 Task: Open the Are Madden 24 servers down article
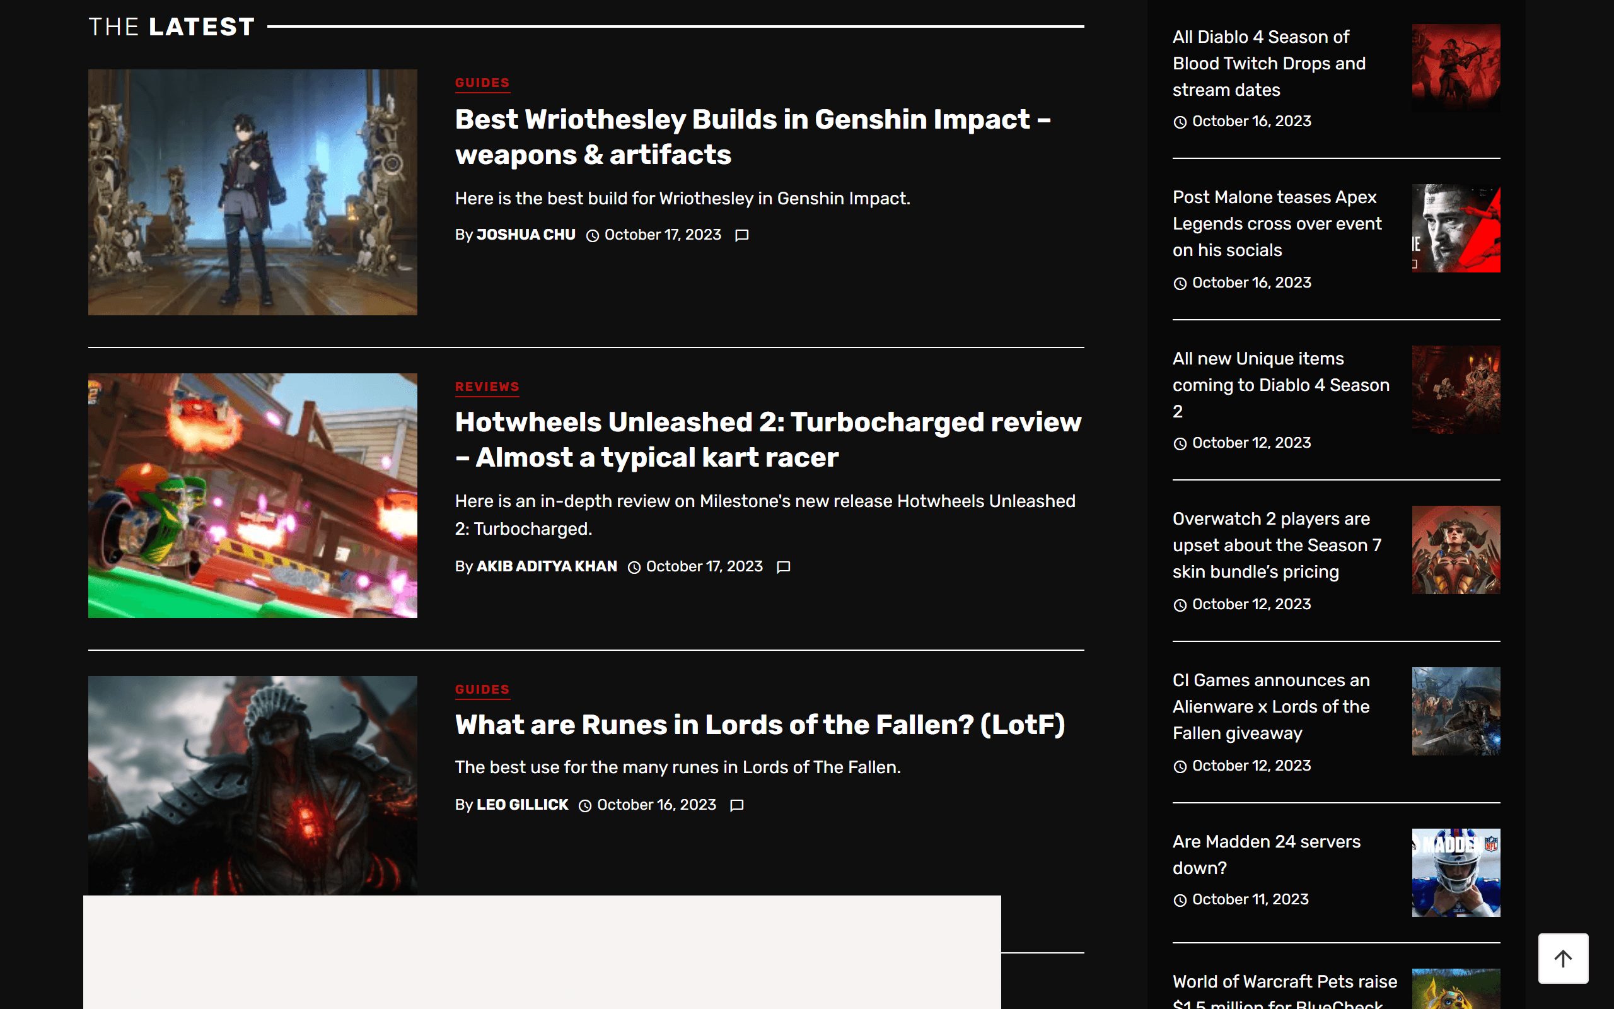tap(1266, 855)
